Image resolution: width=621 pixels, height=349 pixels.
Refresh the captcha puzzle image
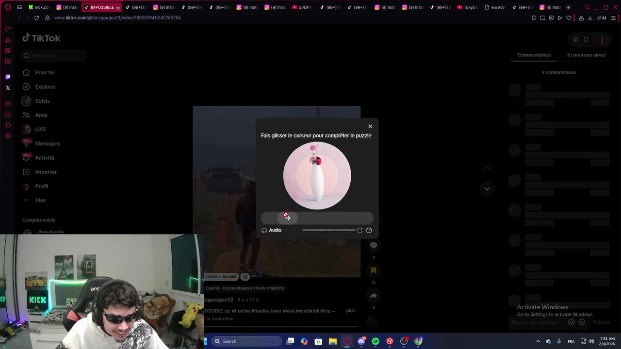[360, 230]
